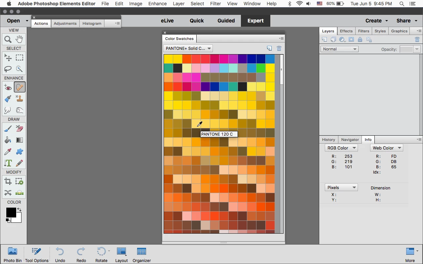Switch to the Histogram tab
The image size is (423, 264).
(x=92, y=23)
